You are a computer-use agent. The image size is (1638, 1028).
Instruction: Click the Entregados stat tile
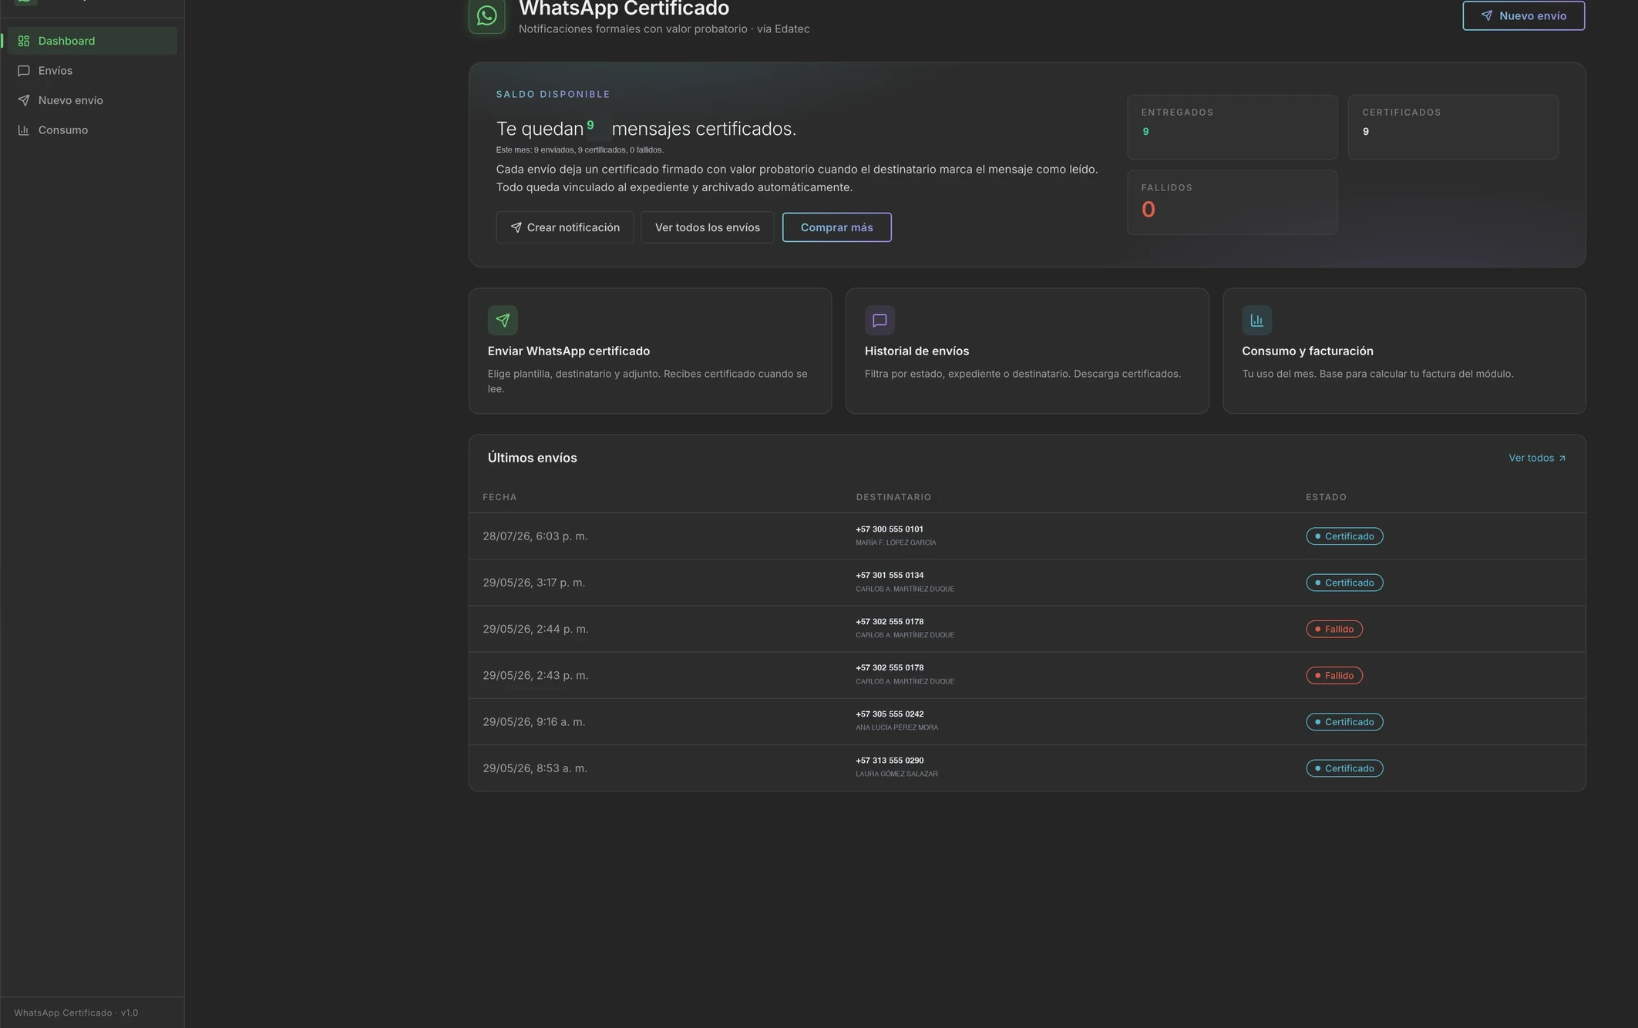point(1233,127)
